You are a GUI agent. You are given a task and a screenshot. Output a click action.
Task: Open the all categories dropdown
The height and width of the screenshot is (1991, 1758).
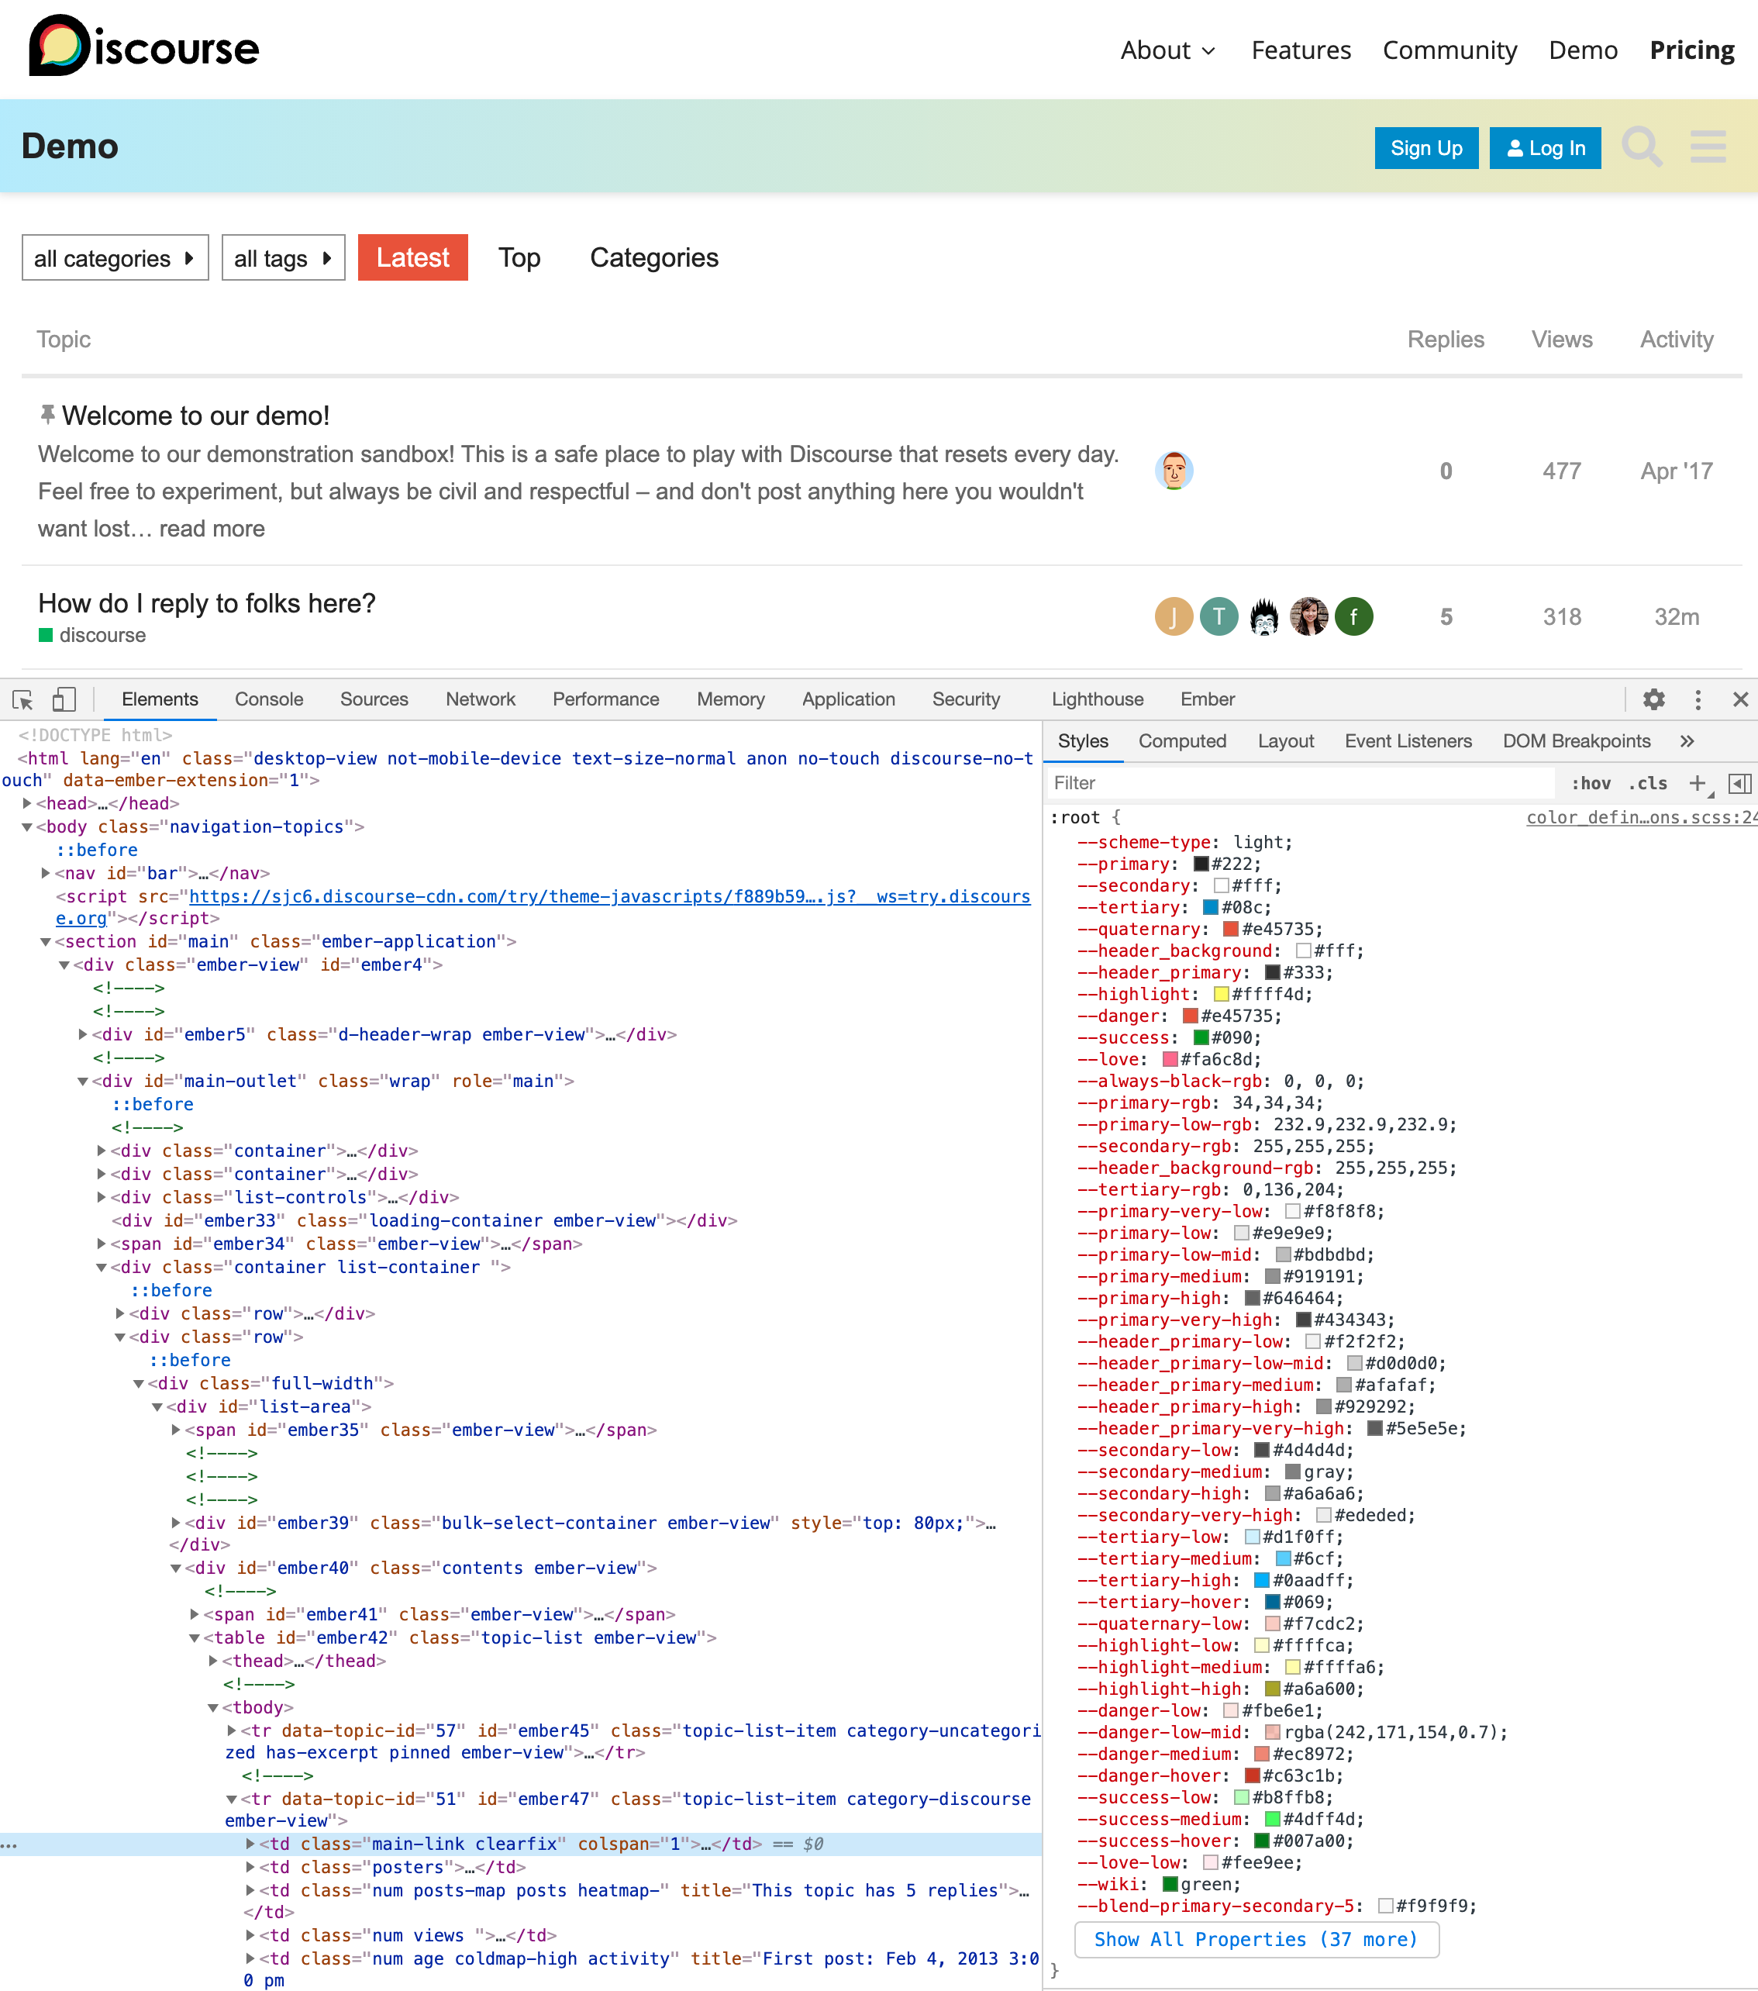pos(115,258)
